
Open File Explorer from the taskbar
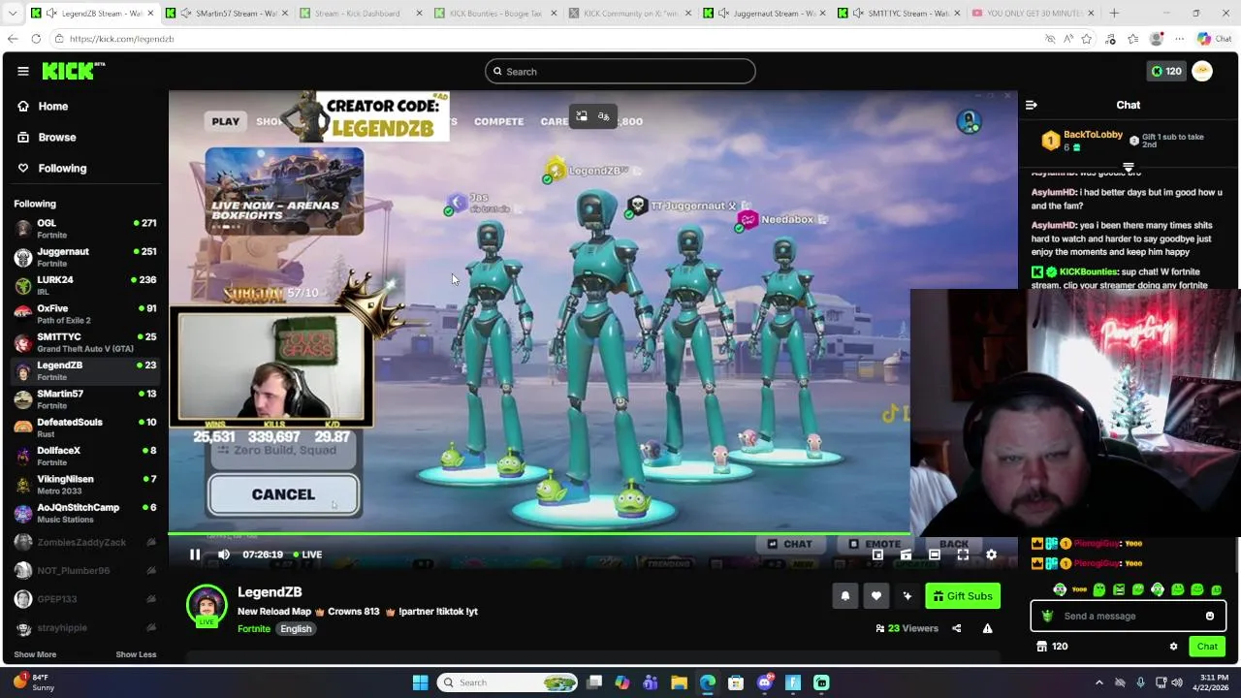(x=679, y=682)
